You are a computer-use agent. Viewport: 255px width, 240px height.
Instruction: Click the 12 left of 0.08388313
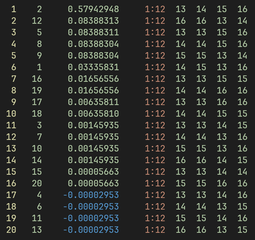[x=37, y=21]
